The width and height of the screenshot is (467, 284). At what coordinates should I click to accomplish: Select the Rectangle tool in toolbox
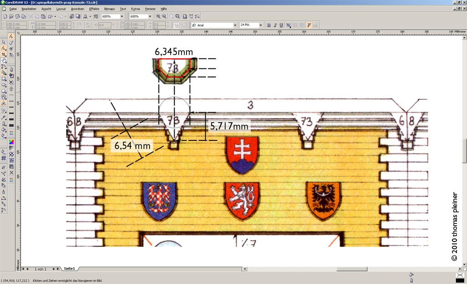(x=4, y=79)
